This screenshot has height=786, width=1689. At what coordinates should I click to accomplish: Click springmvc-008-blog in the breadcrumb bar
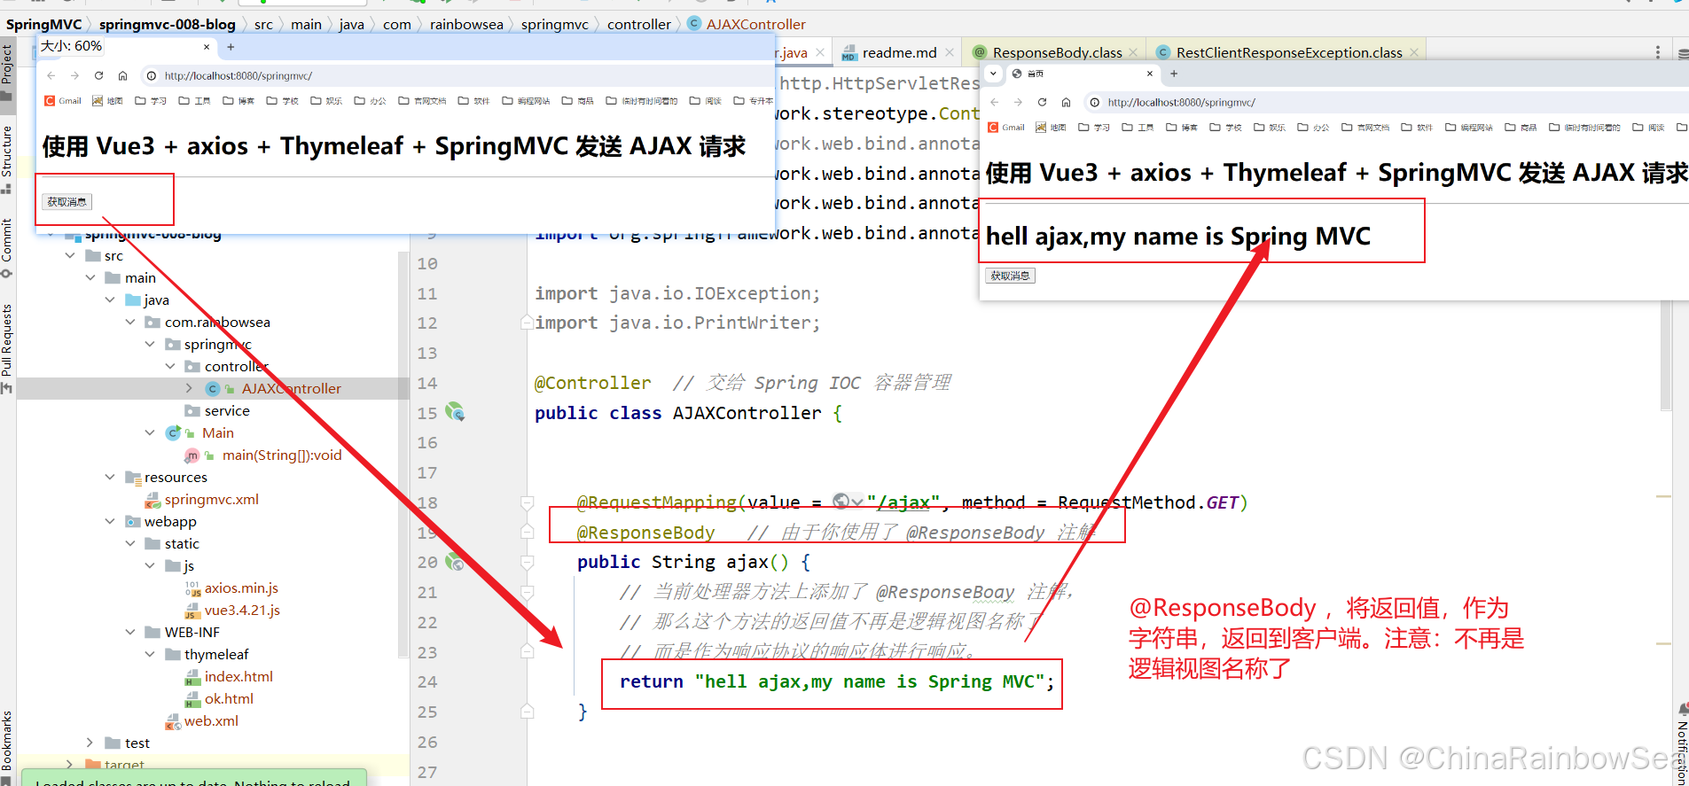coord(168,24)
